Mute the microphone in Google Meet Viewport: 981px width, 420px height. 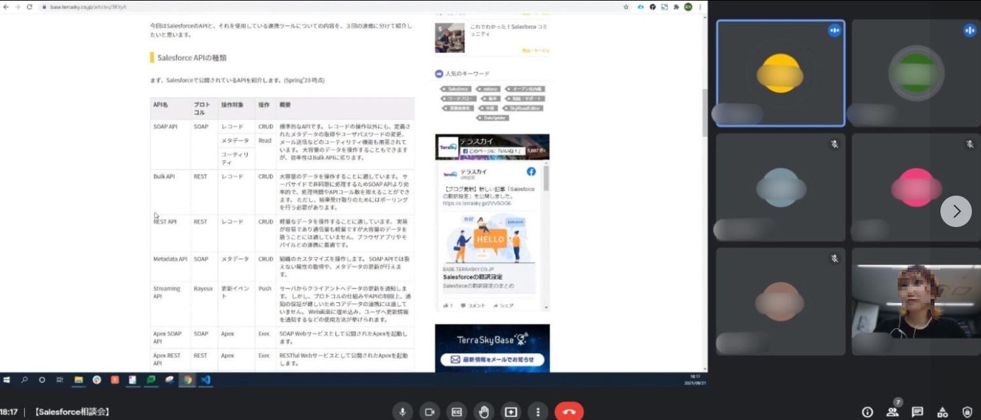[x=403, y=411]
